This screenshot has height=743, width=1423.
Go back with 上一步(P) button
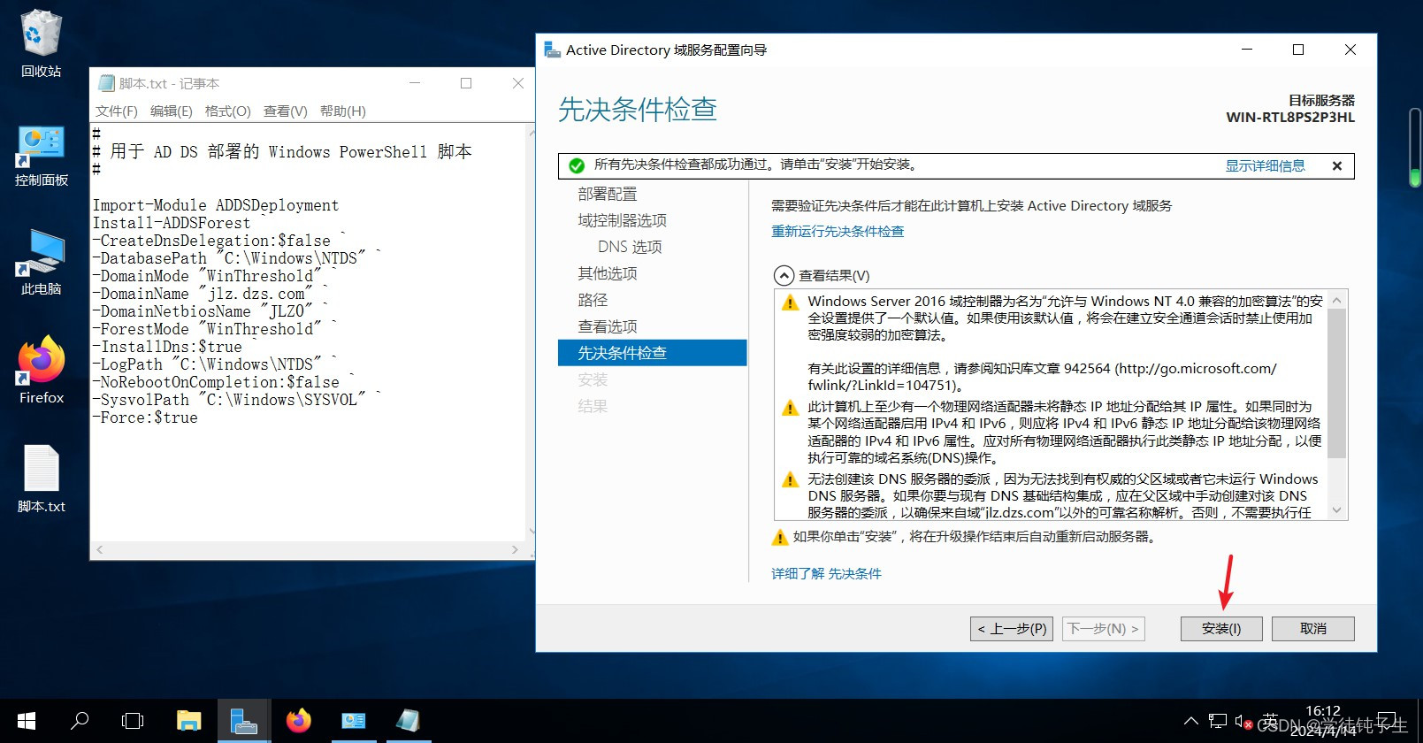click(1012, 628)
